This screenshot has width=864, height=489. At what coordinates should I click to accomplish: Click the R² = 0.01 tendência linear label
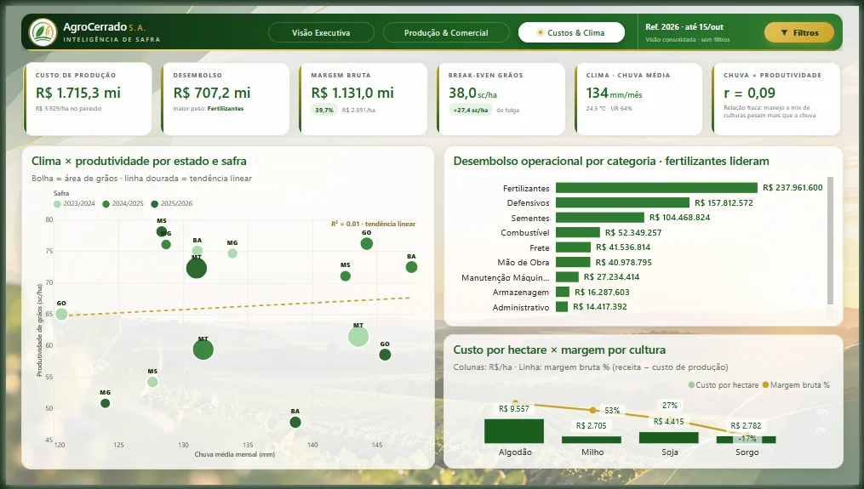373,225
